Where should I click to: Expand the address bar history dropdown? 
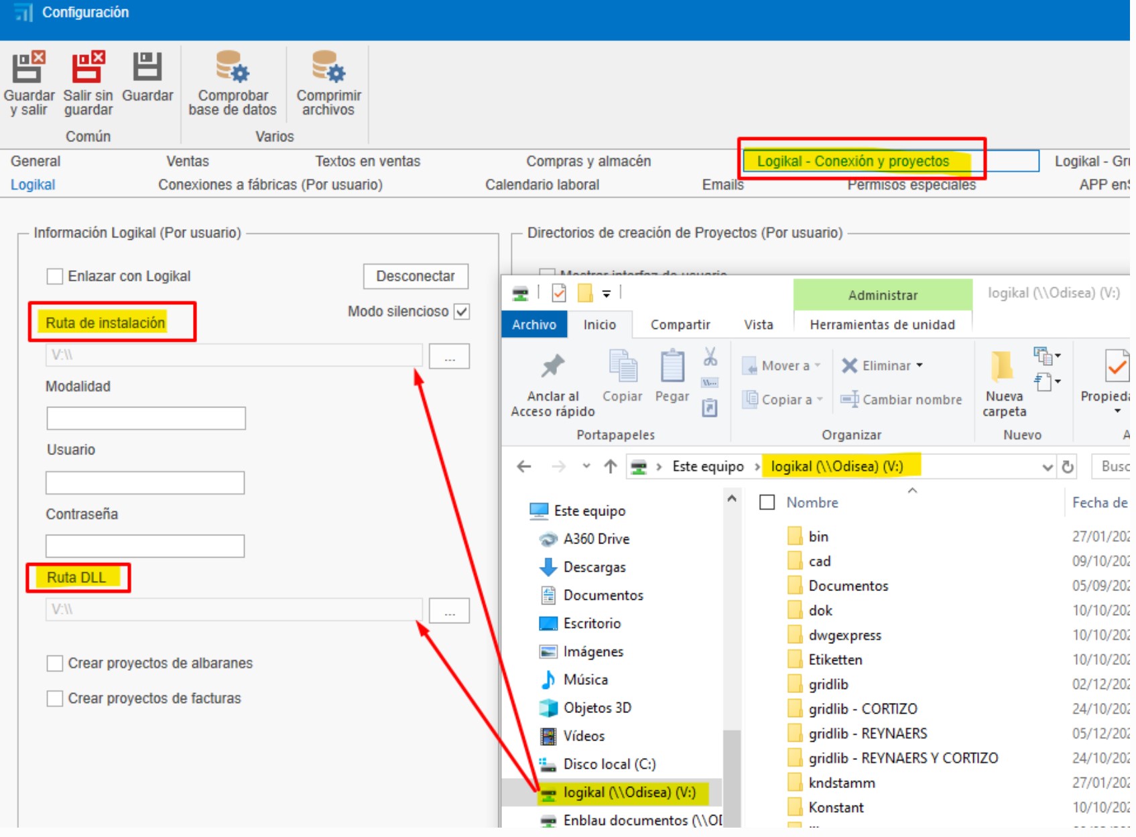click(1048, 468)
